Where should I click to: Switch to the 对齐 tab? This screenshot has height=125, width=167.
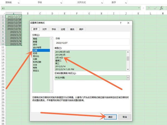[45, 29]
